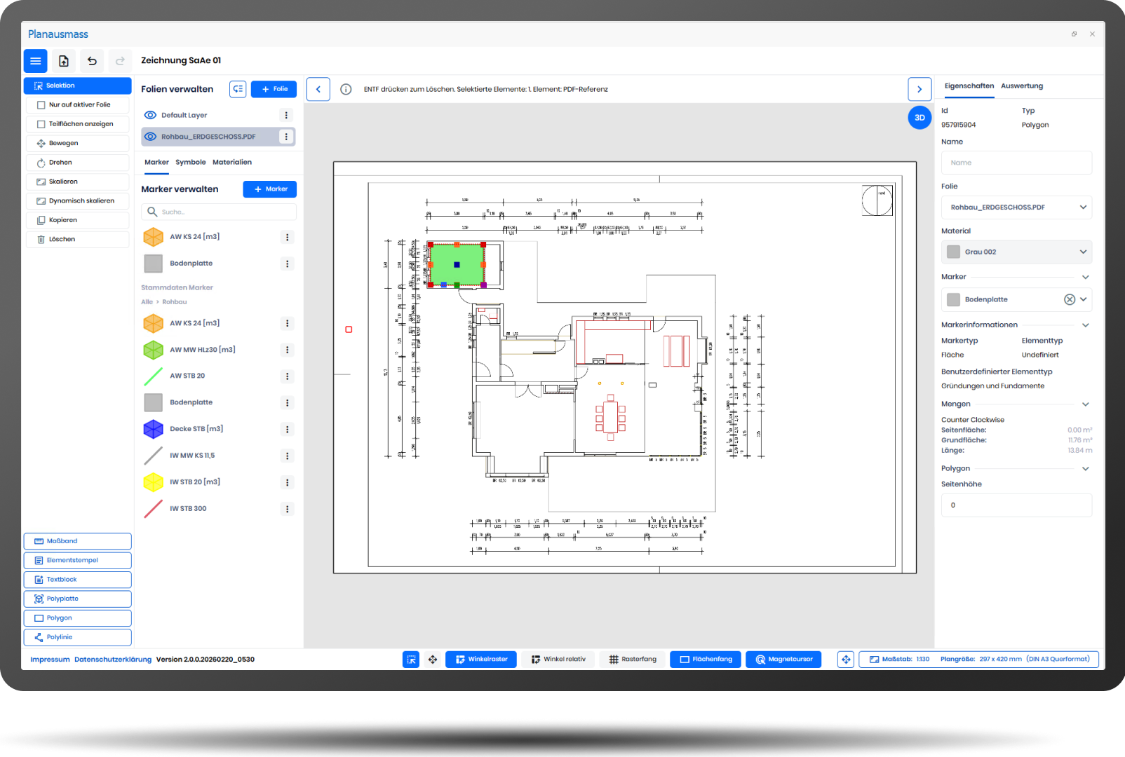Clear the Bodenplatte marker assignment

(1069, 300)
